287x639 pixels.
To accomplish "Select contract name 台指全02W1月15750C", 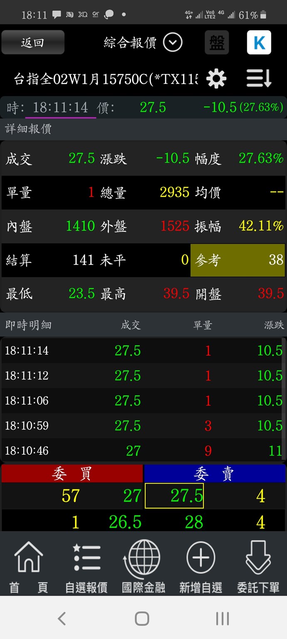I will 106,79.
